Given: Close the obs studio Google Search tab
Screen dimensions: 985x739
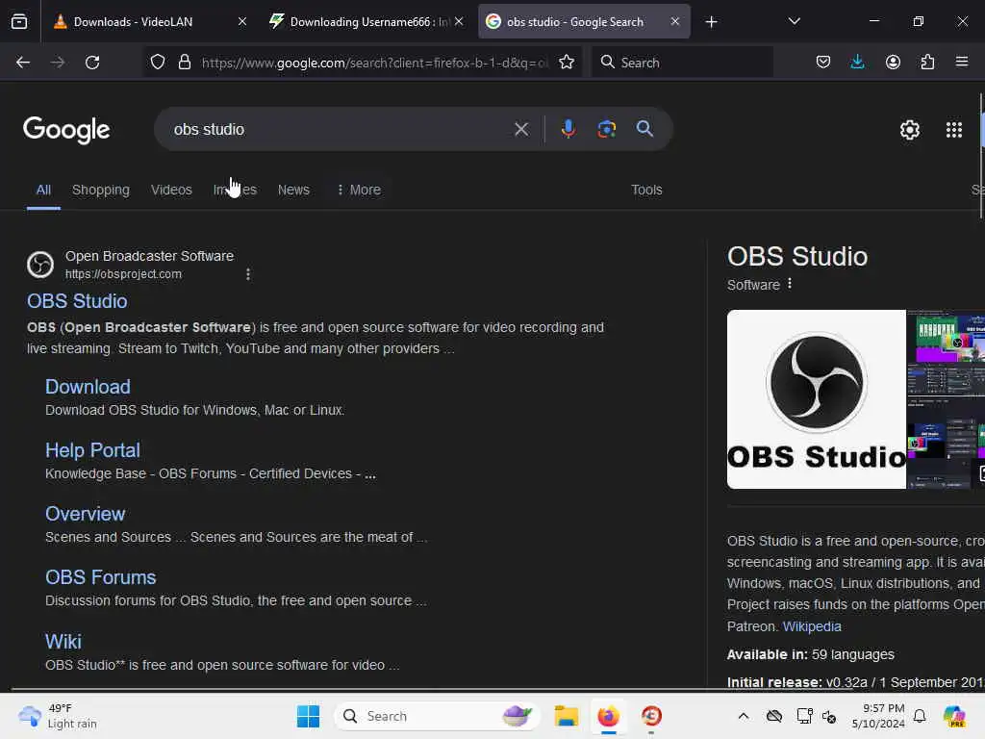Looking at the screenshot, I should point(674,21).
